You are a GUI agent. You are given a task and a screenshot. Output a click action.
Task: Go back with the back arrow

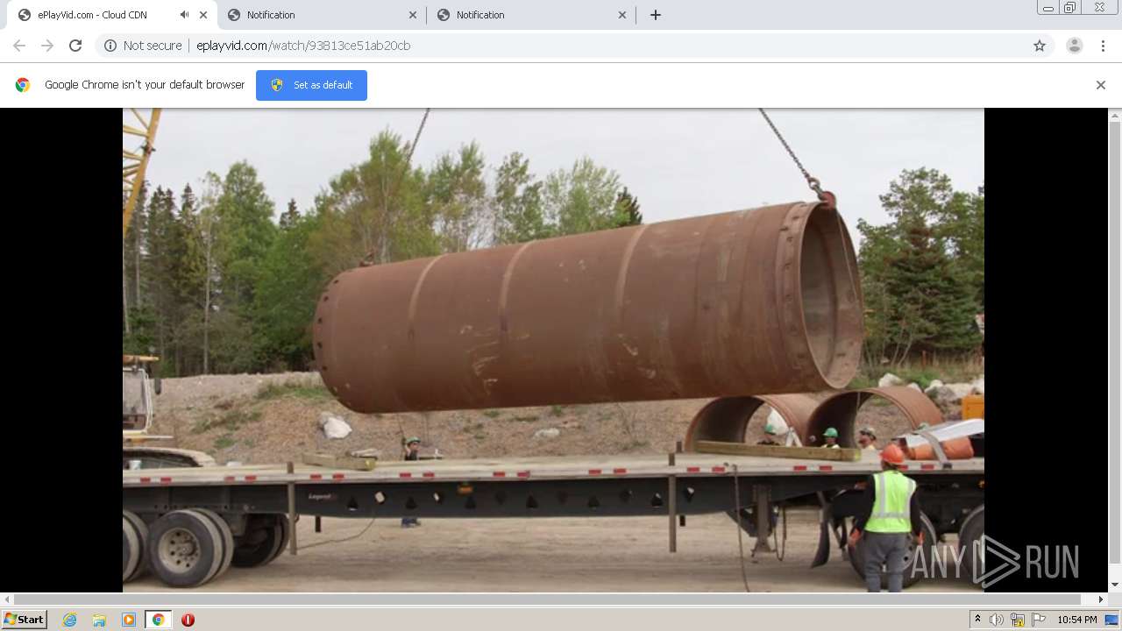click(19, 46)
